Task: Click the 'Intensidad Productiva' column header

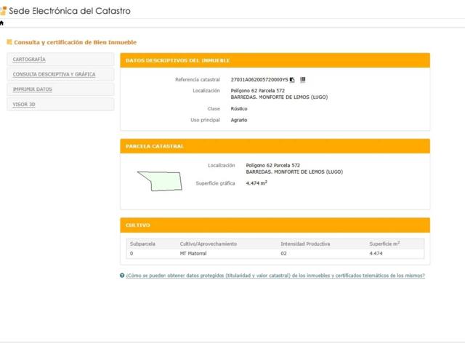Action: [x=305, y=244]
